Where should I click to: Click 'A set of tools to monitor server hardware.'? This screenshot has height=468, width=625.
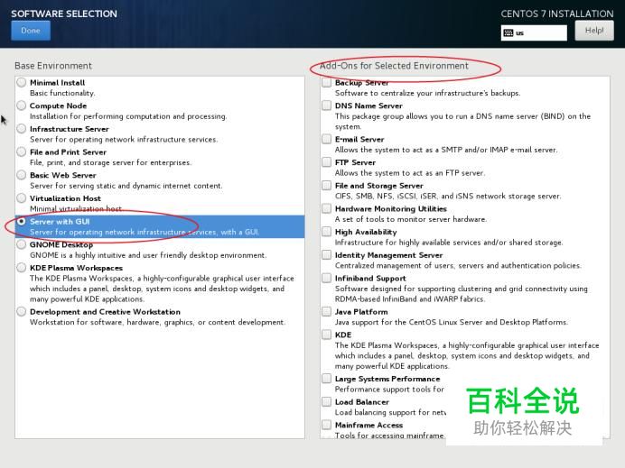411,219
